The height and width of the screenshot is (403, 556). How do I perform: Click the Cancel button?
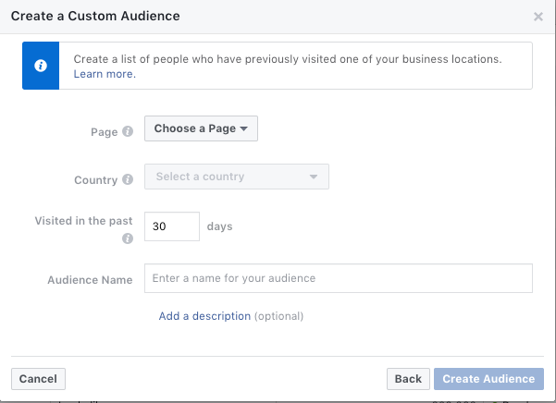38,379
